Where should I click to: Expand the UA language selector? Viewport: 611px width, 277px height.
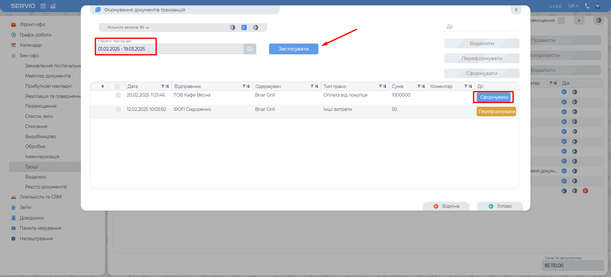[573, 6]
